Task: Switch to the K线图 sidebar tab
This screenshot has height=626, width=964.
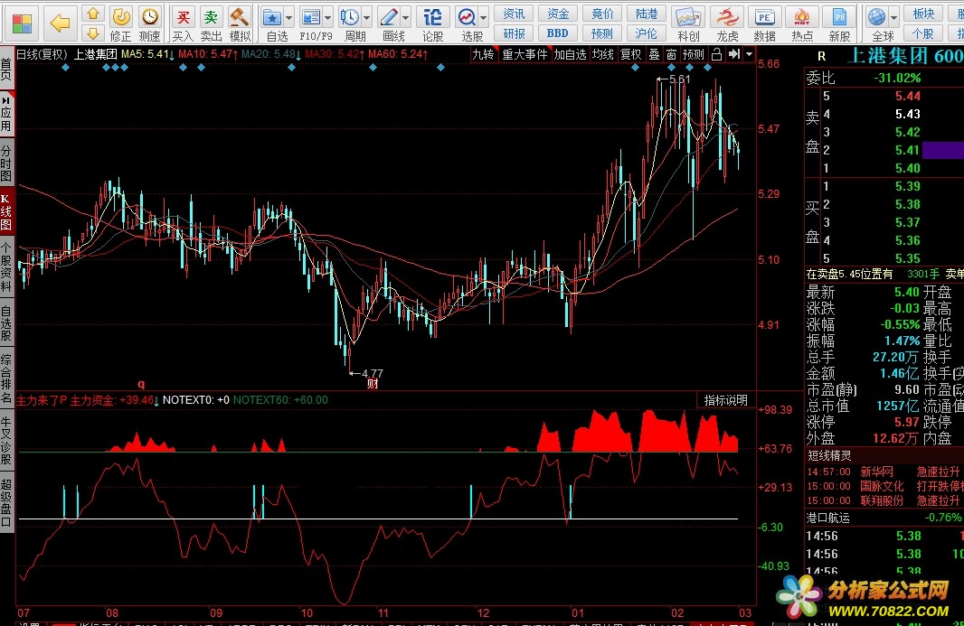Action: 6,212
